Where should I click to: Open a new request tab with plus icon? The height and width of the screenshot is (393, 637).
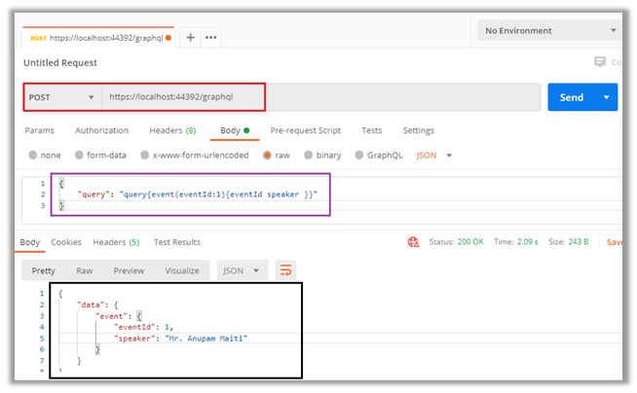190,38
